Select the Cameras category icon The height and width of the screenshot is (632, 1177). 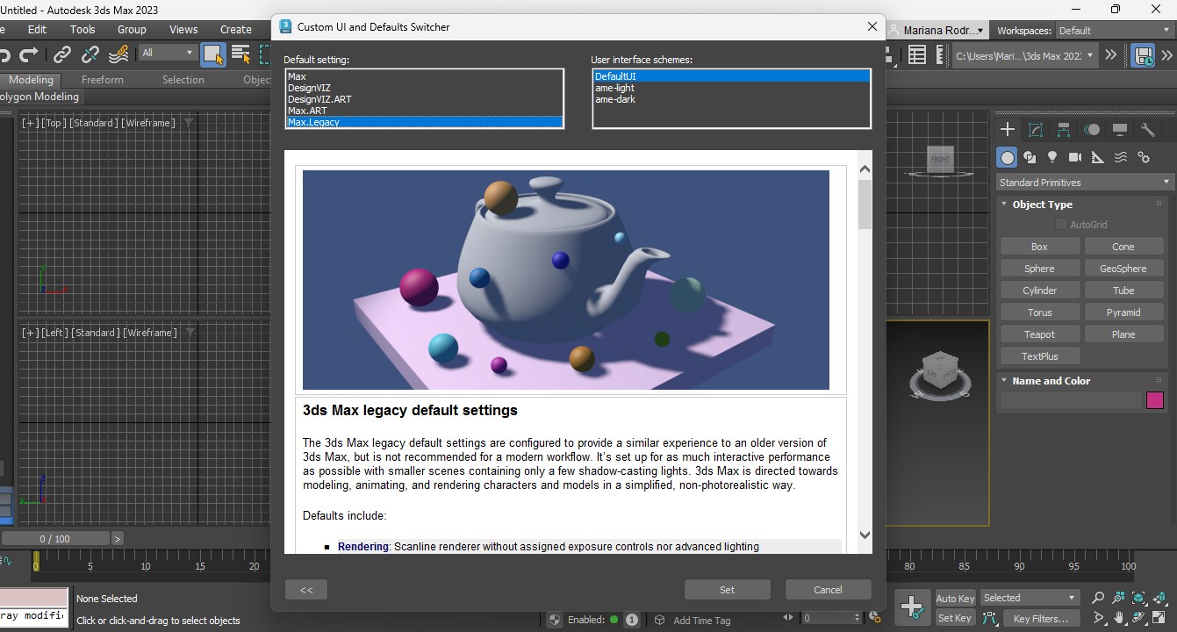point(1075,158)
